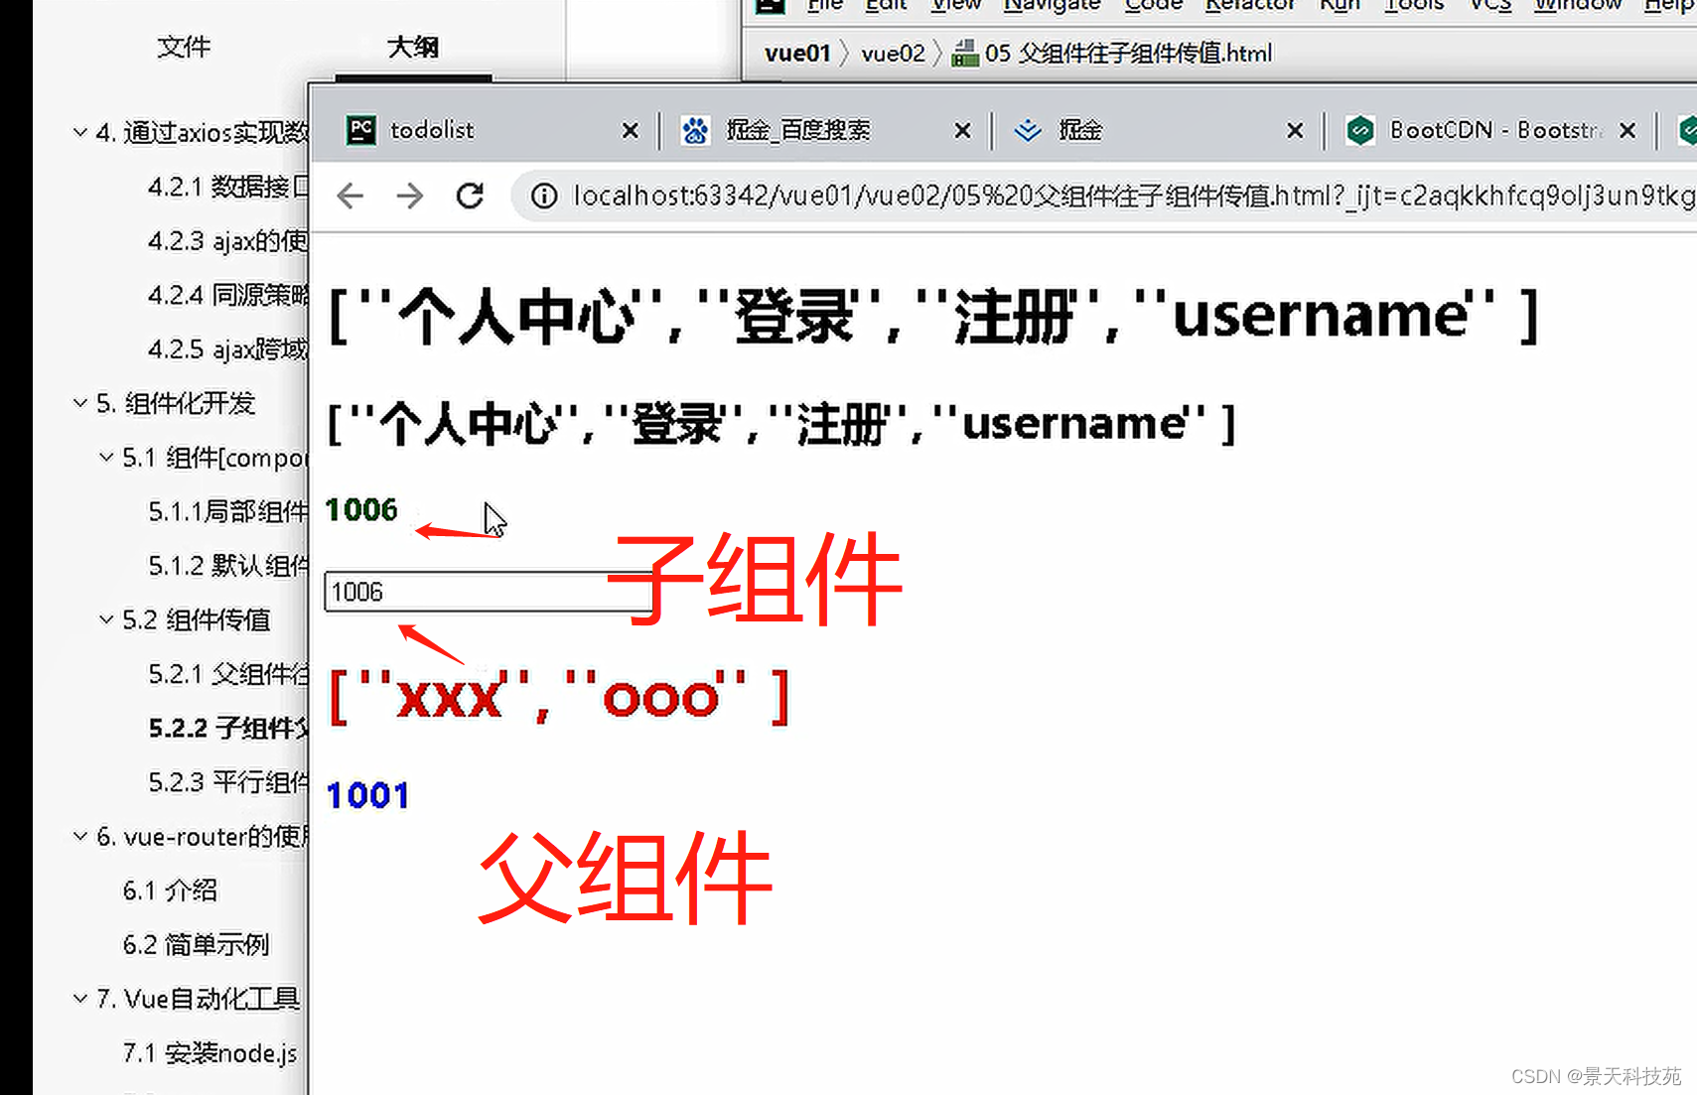This screenshot has width=1697, height=1095.
Task: Click vue01 breadcrumb in PyCharm
Action: 797,53
